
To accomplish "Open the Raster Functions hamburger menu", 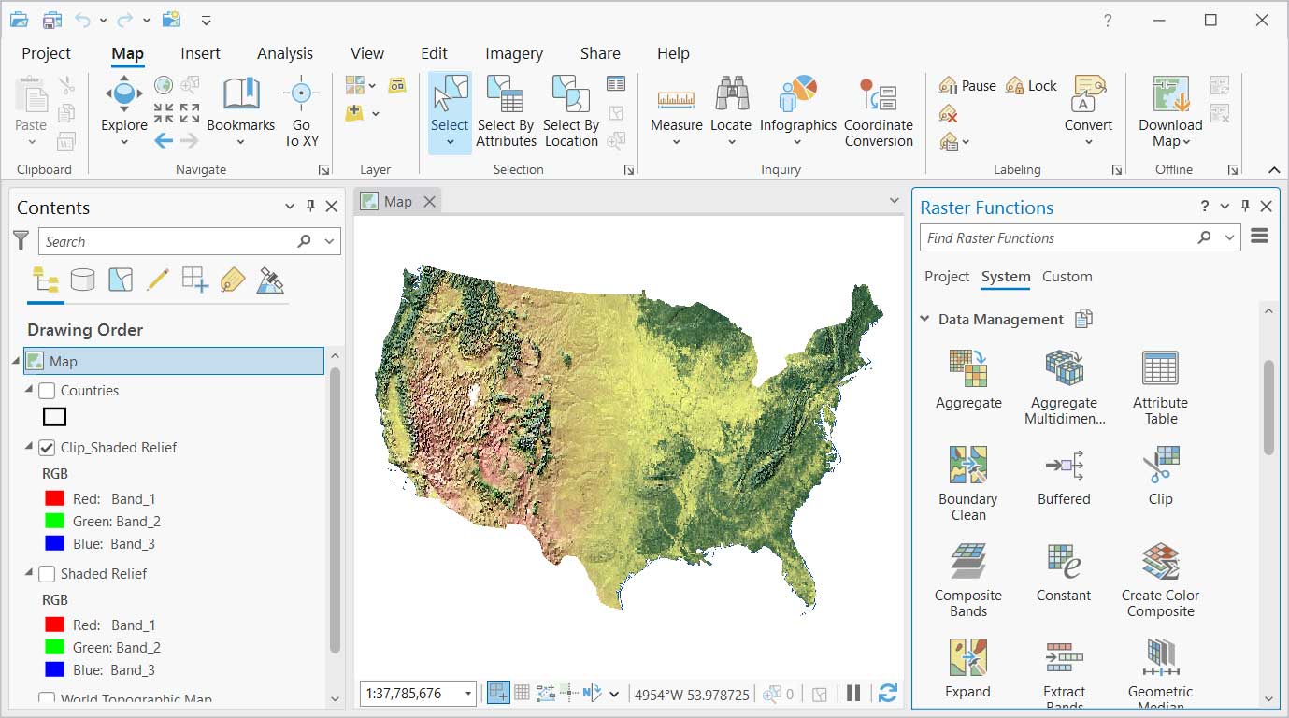I will click(x=1259, y=237).
